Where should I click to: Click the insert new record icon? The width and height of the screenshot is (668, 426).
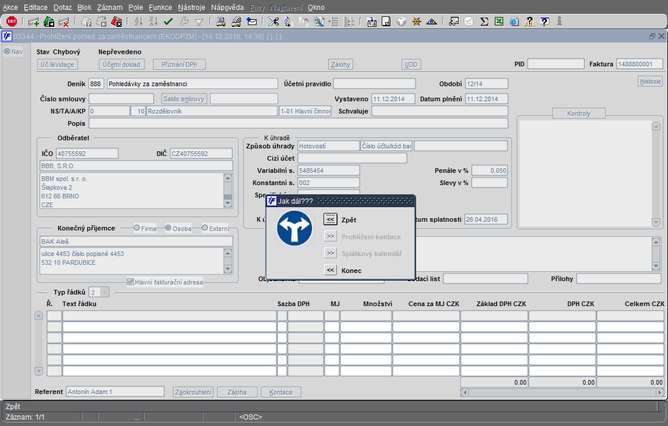34,22
